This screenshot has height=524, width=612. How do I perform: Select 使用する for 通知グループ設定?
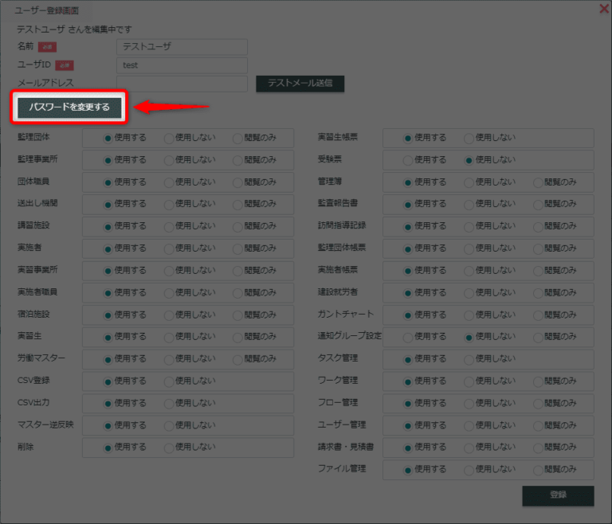[408, 337]
